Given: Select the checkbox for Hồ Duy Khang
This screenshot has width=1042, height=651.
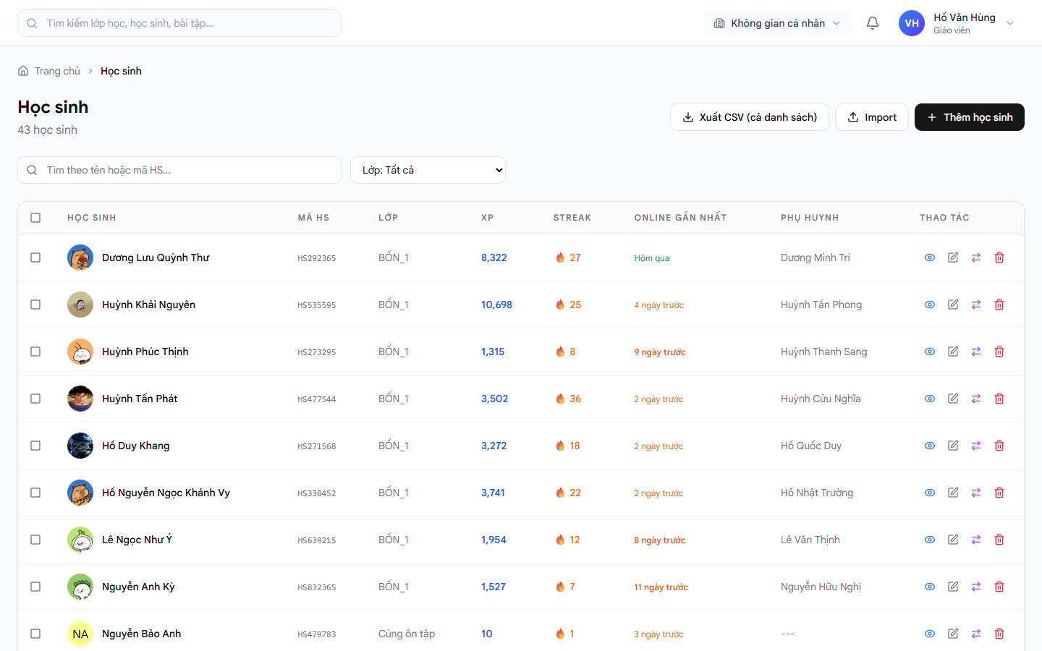Looking at the screenshot, I should (x=35, y=446).
